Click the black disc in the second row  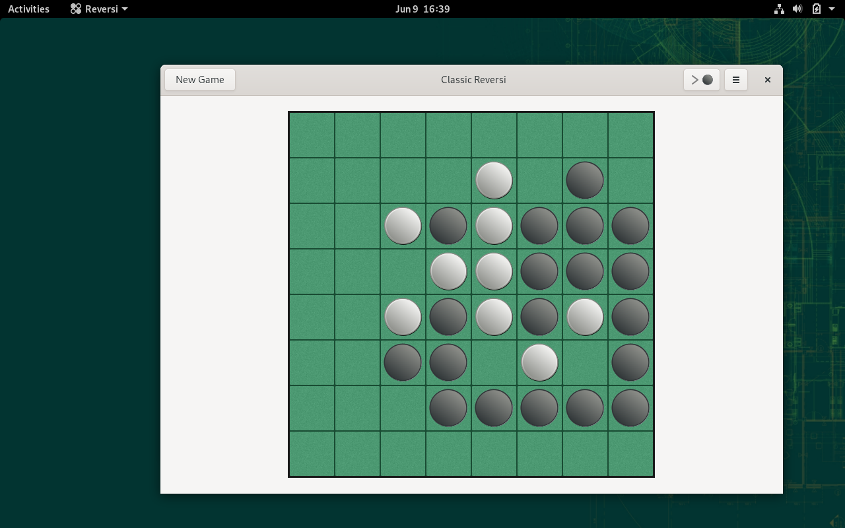pyautogui.click(x=585, y=180)
